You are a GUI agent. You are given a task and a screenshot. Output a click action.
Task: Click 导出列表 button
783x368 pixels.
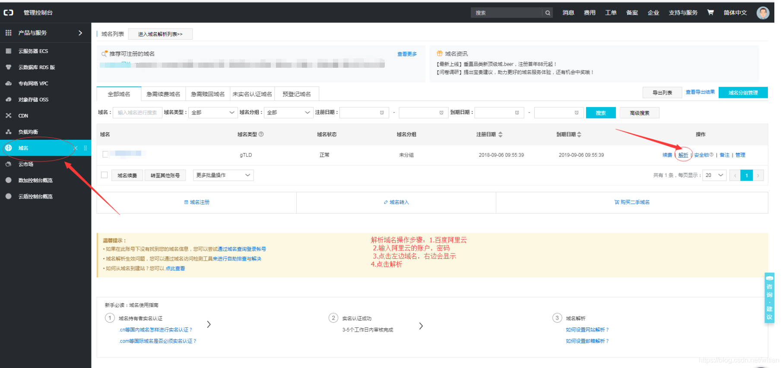point(662,92)
